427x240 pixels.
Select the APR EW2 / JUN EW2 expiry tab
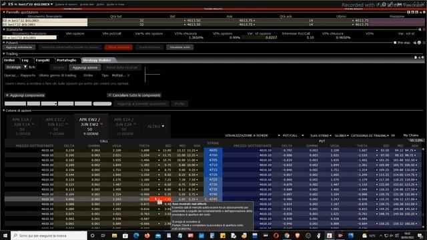point(91,126)
